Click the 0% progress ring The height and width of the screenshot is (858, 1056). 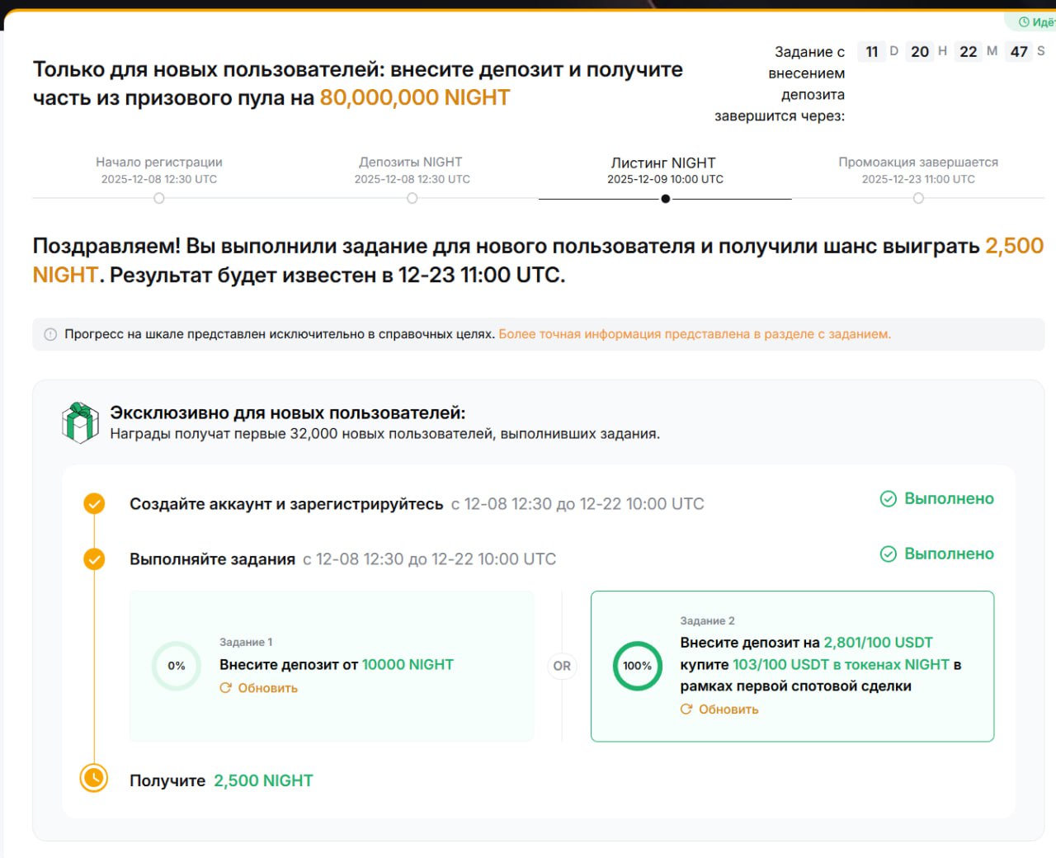[177, 666]
